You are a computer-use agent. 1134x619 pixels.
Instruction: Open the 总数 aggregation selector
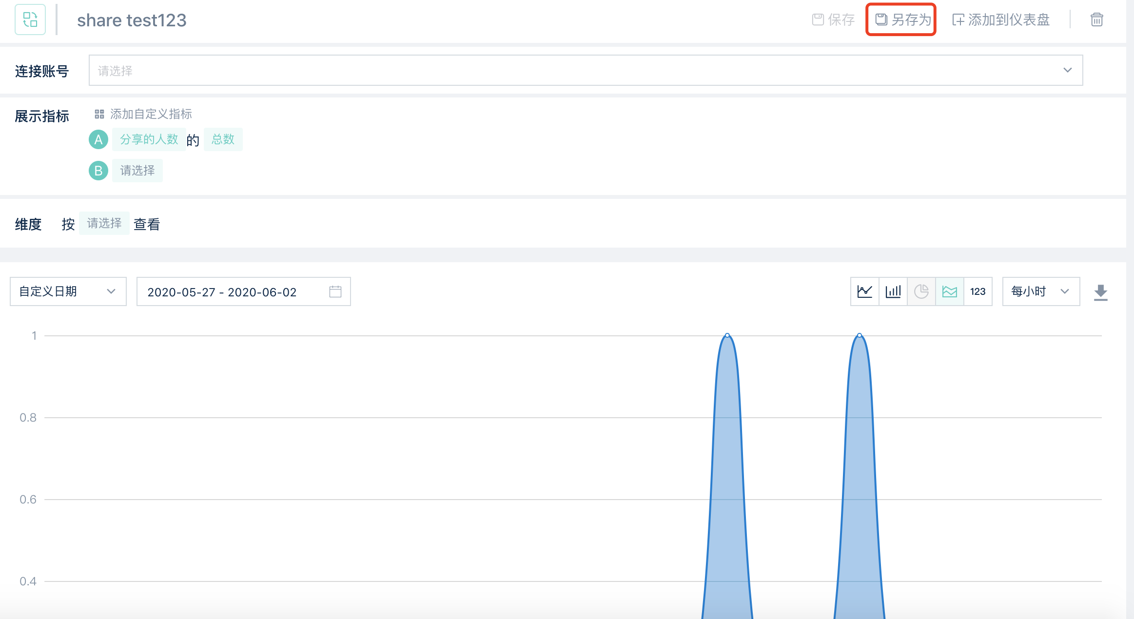pos(223,139)
